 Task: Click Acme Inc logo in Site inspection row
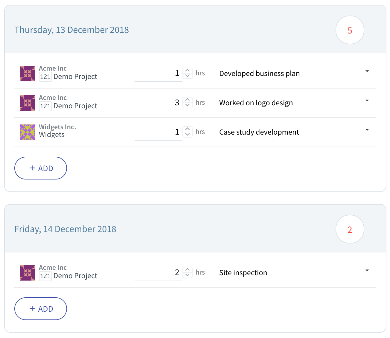point(28,273)
